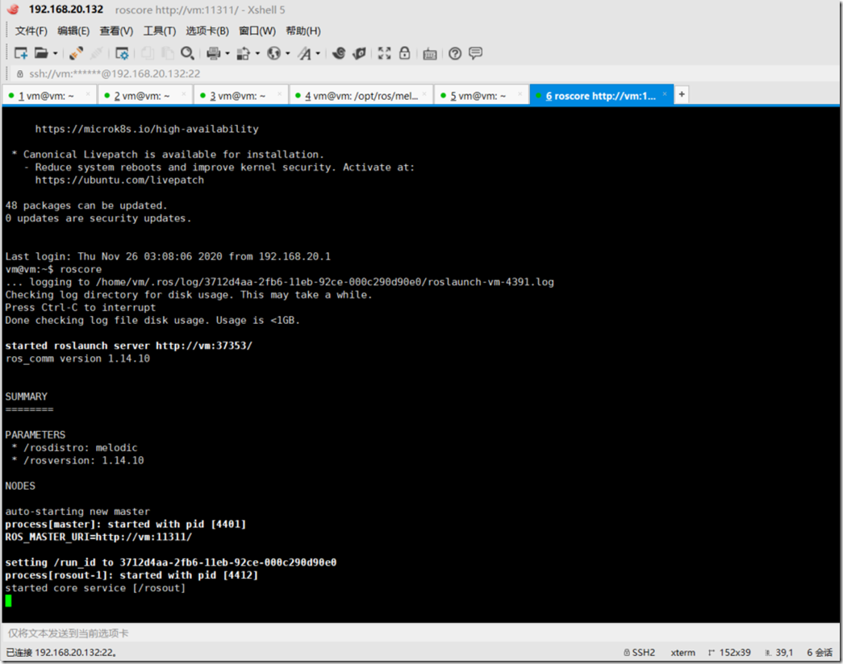Click the ssh://vm address bar field
Screen dimensions: 843x664
tap(424, 73)
